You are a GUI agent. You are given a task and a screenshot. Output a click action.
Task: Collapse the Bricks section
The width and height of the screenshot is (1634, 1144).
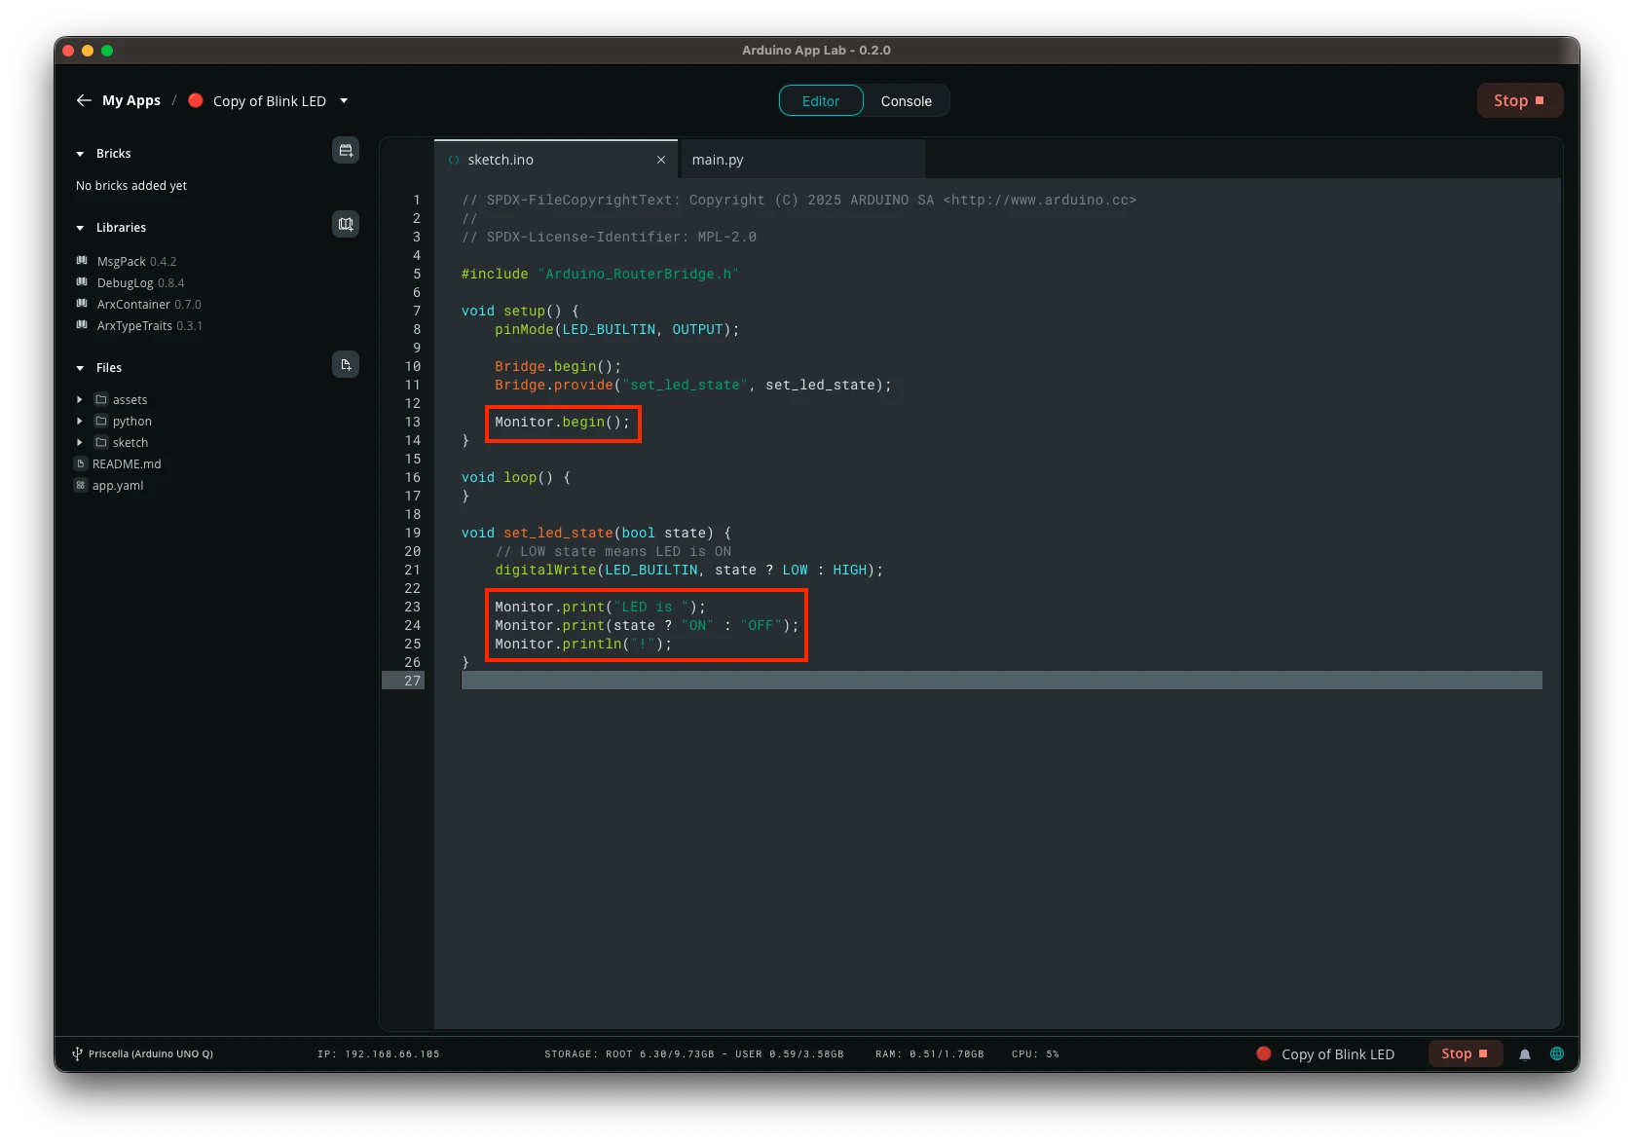pos(79,153)
